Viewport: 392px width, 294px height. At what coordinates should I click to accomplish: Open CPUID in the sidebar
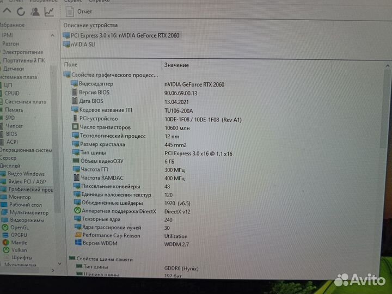coord(12,93)
